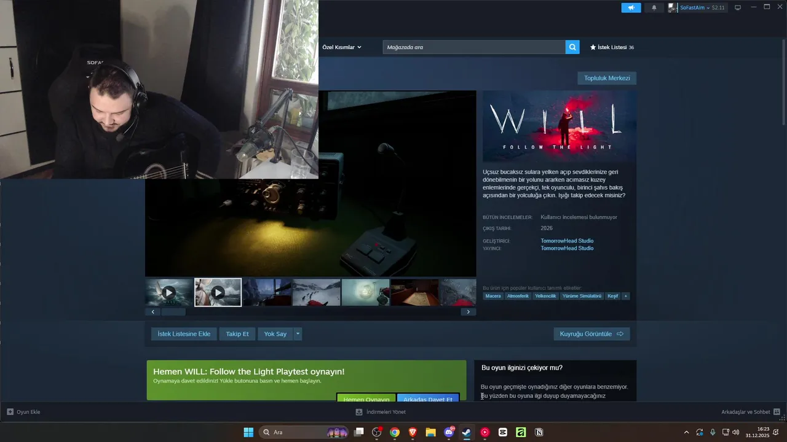Screen dimensions: 787x442
Task: Open Notion from the taskbar
Action: click(539, 432)
